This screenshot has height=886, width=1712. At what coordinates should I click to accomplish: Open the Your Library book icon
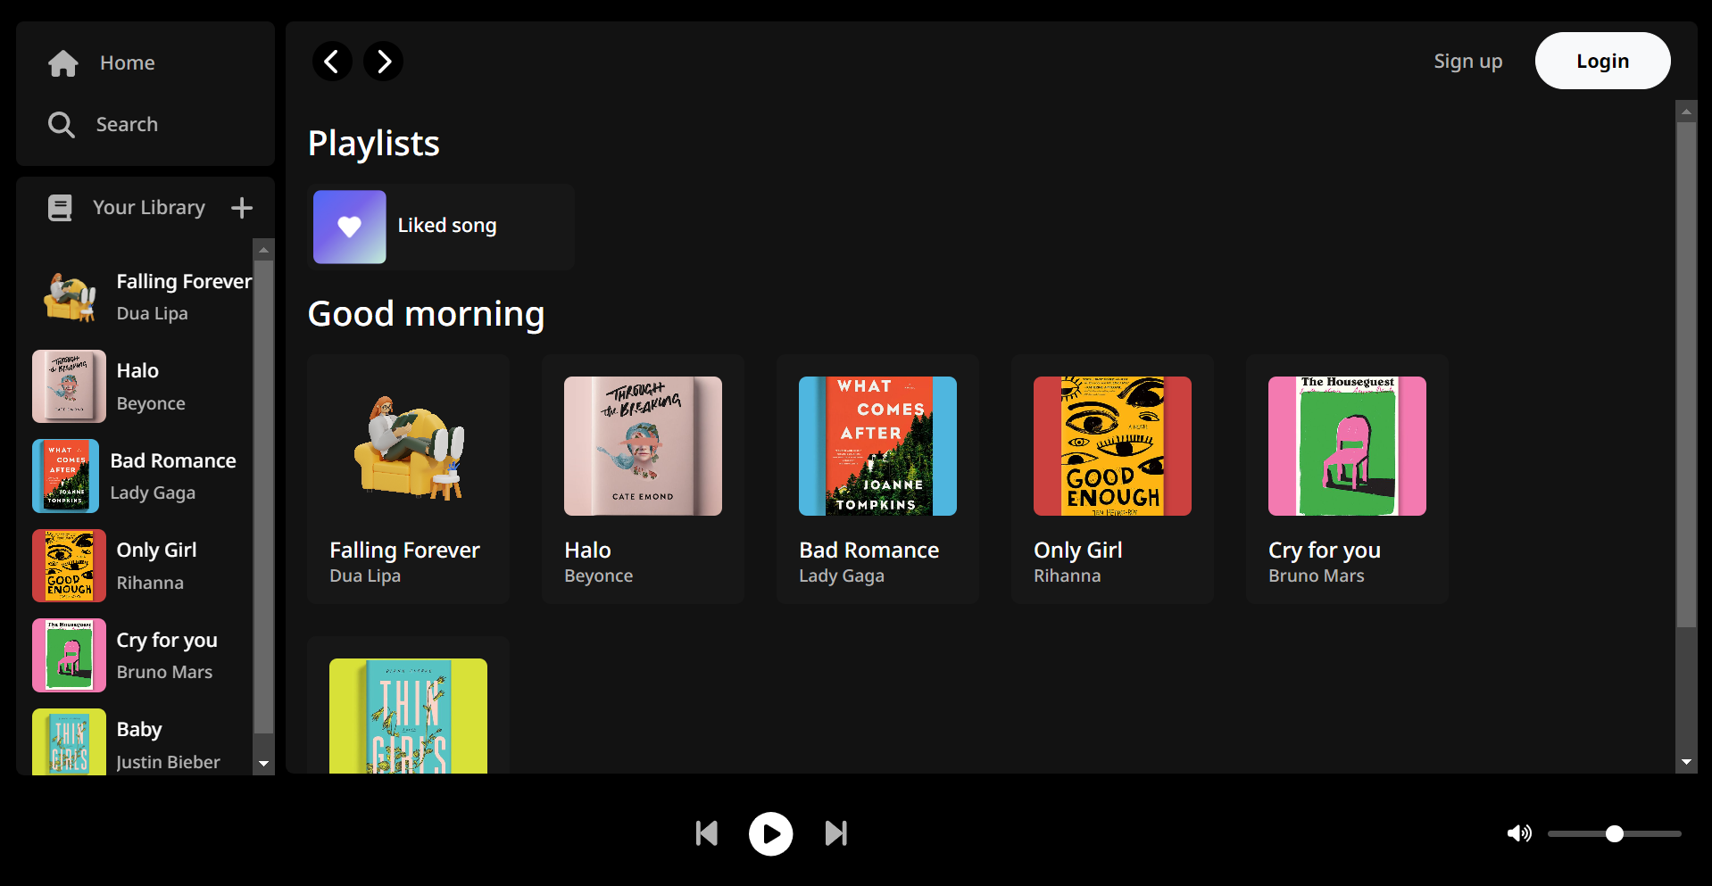pyautogui.click(x=60, y=208)
